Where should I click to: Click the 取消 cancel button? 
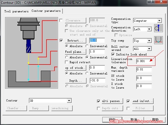[x=134, y=120]
